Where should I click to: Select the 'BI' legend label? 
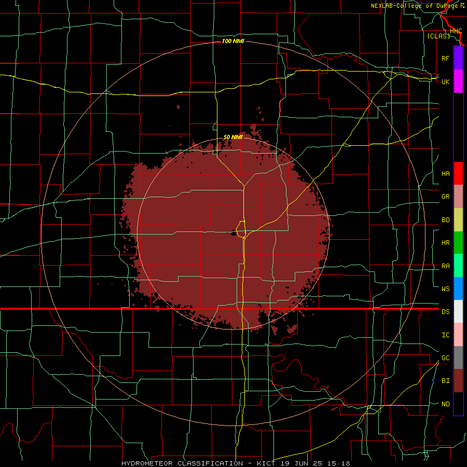pos(445,381)
